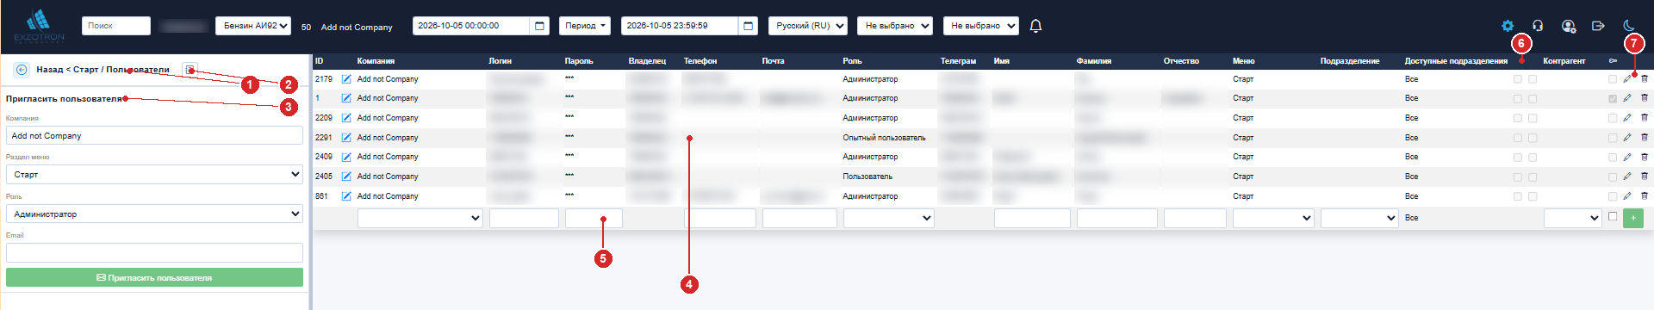Delete user 861 with trash icon
This screenshot has width=1654, height=310.
coord(1644,196)
